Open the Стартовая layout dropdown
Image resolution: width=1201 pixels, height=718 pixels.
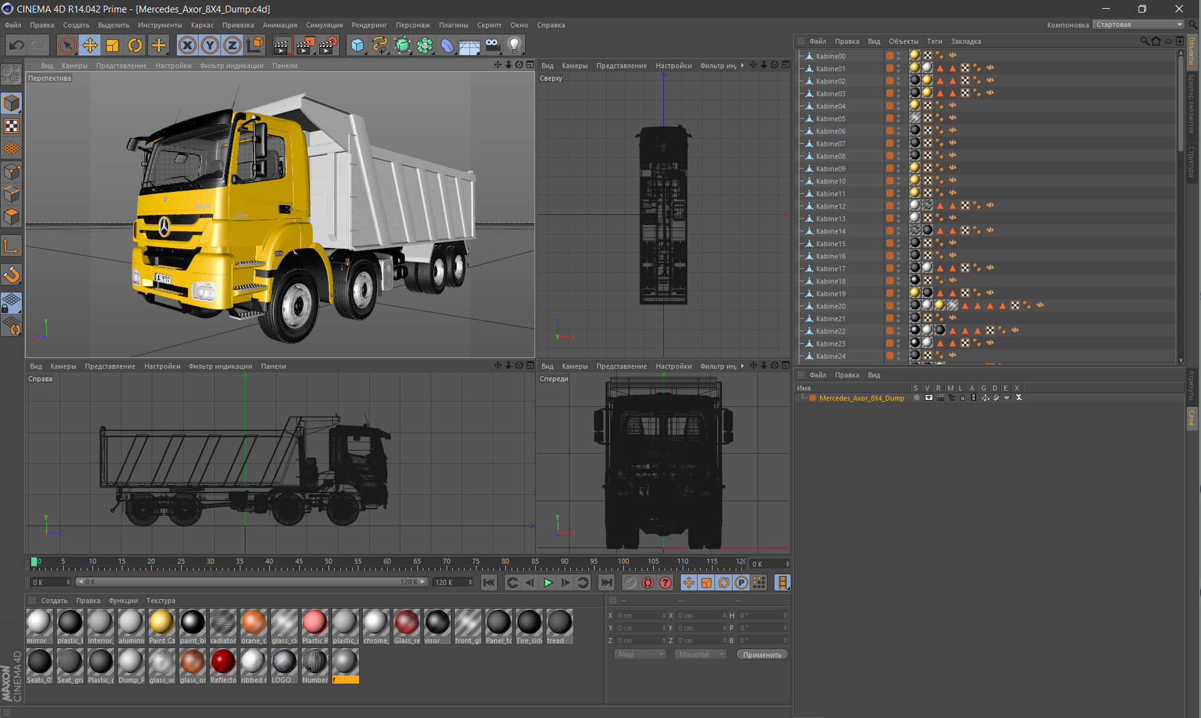pos(1139,25)
